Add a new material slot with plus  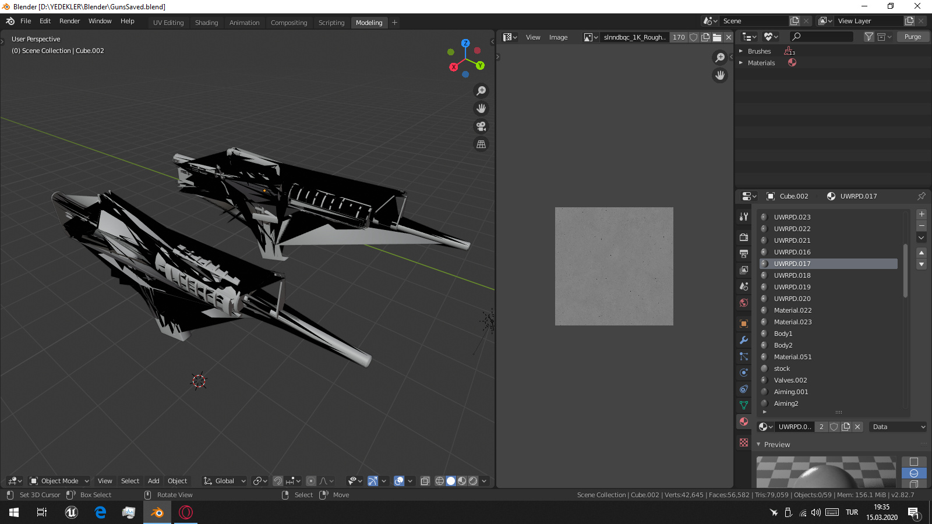(x=922, y=214)
